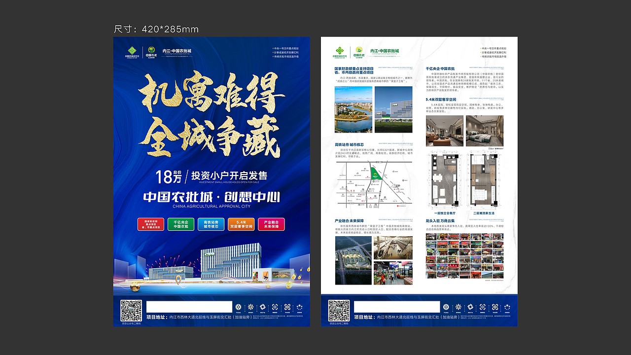Click the green Co-op logo on white flyer

point(339,52)
